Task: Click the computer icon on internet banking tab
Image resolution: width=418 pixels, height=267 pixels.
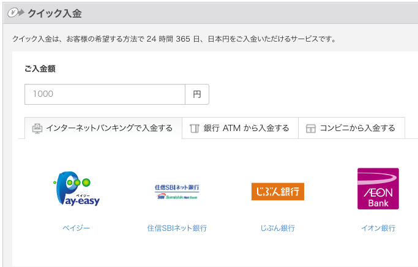Action: [x=37, y=129]
